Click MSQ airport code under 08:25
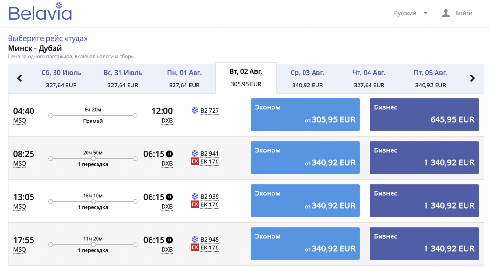Screen dimensions: 490x268 (x=20, y=164)
